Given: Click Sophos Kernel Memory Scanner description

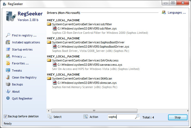Looking at the screenshot, I should 85,87.
